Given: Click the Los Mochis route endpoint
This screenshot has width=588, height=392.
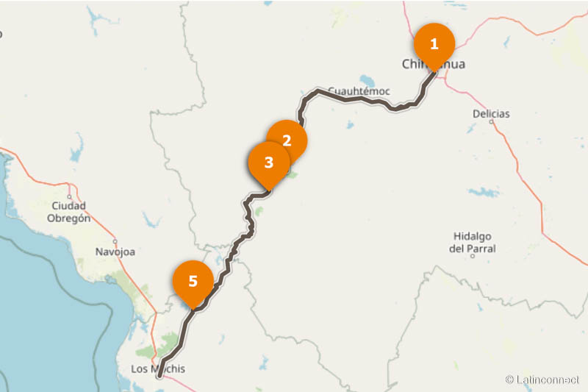Looking at the screenshot, I should [x=159, y=376].
